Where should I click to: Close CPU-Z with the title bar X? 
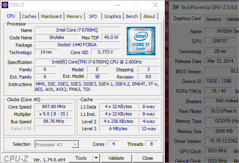point(155,5)
